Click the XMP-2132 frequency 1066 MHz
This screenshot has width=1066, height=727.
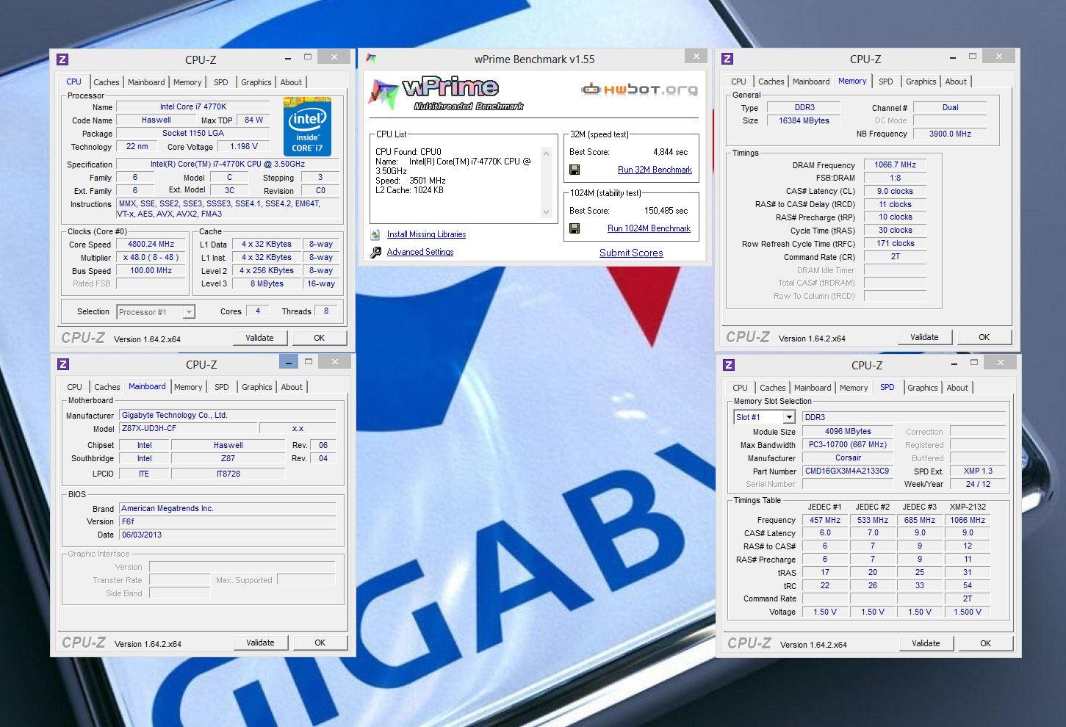(x=968, y=520)
